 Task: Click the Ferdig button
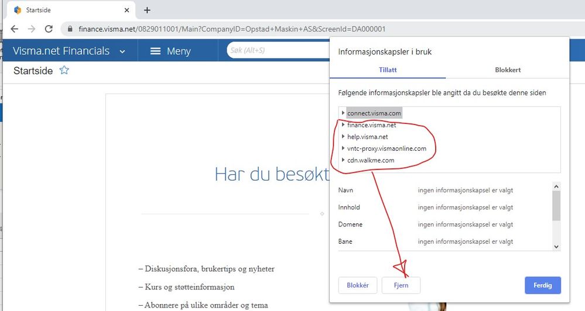tap(542, 285)
